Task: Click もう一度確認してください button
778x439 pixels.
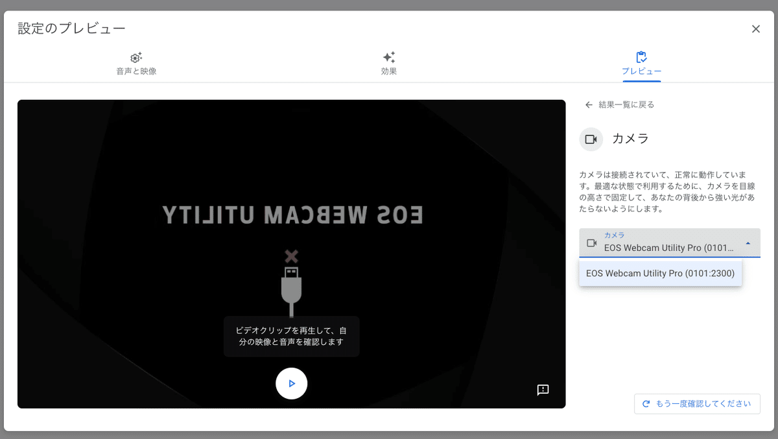Action: (697, 403)
